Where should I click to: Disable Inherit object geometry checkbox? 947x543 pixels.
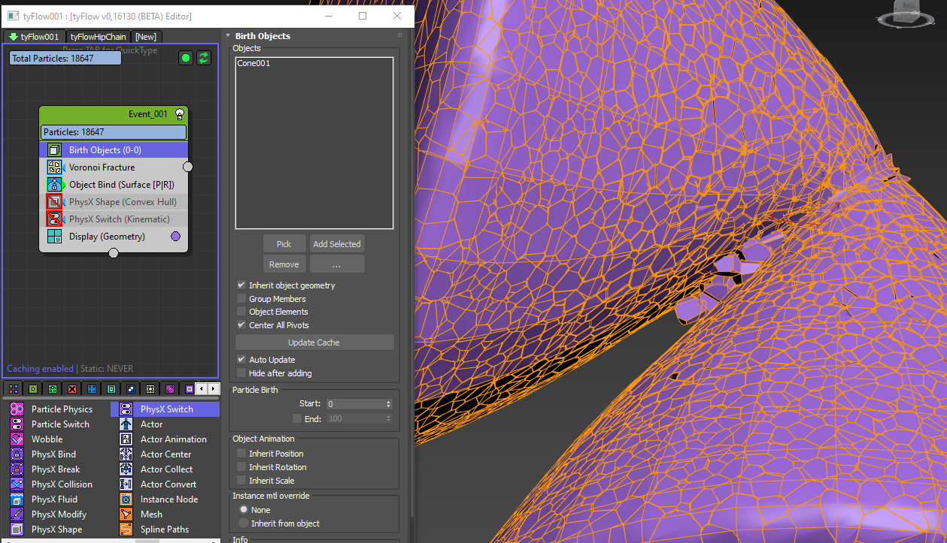point(241,285)
